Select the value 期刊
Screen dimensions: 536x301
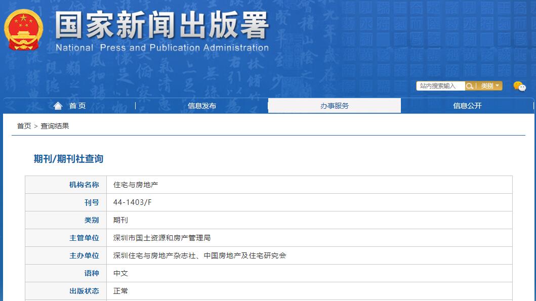tap(120, 221)
